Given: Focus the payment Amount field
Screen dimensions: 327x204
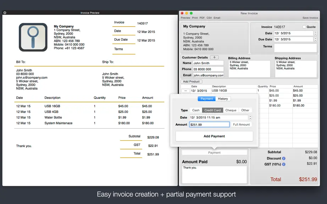Looking at the screenshot, I should [x=209, y=124].
